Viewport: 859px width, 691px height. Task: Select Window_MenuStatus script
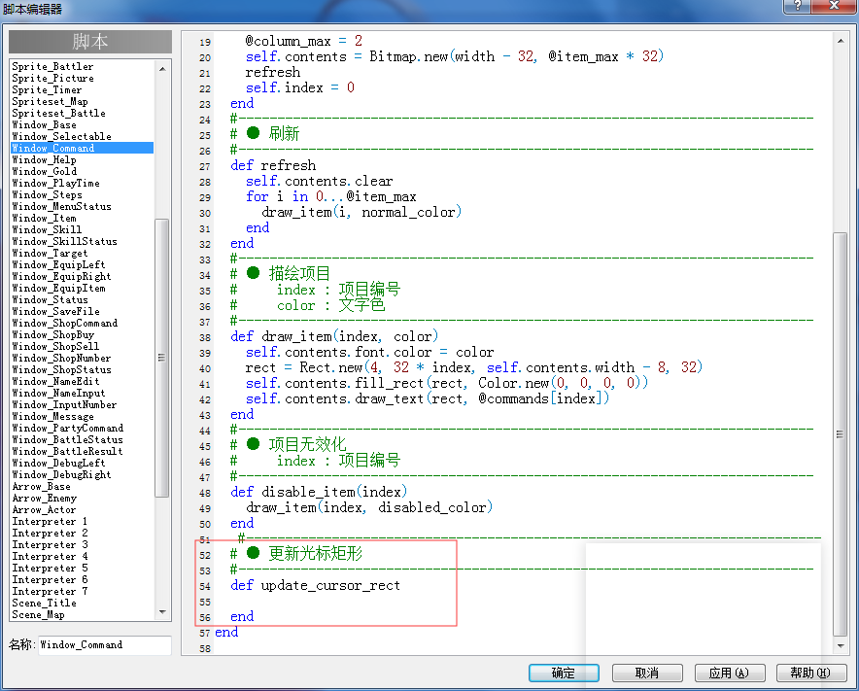coord(61,207)
